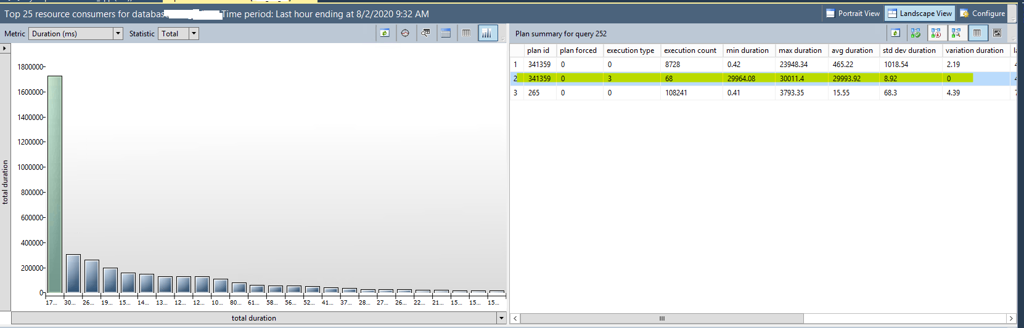The image size is (1024, 328).
Task: Select the third chart bar labeled 26...
Action: click(x=92, y=276)
